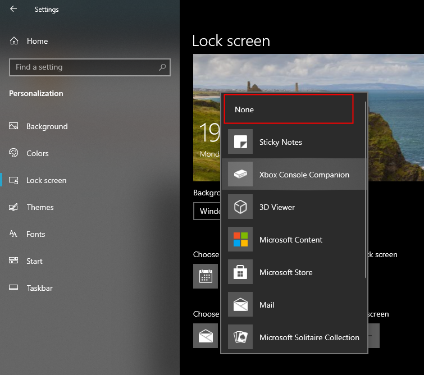Image resolution: width=424 pixels, height=375 pixels.
Task: Select Microsoft Store in the app list
Action: tap(293, 272)
